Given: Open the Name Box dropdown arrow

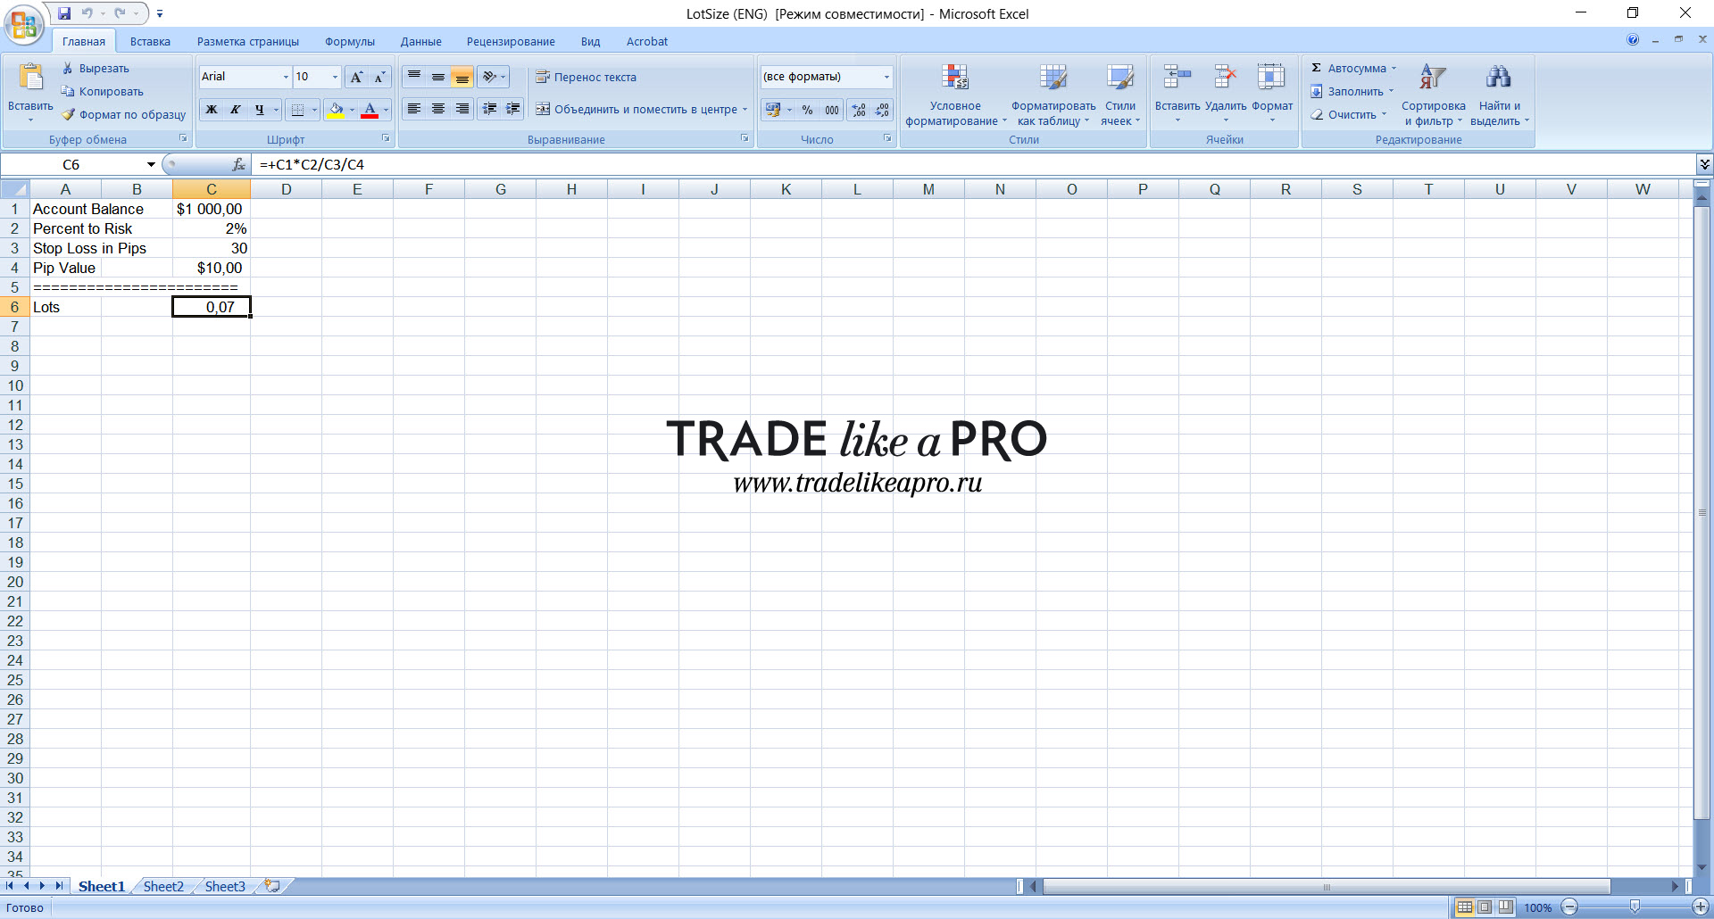Looking at the screenshot, I should pyautogui.click(x=151, y=164).
